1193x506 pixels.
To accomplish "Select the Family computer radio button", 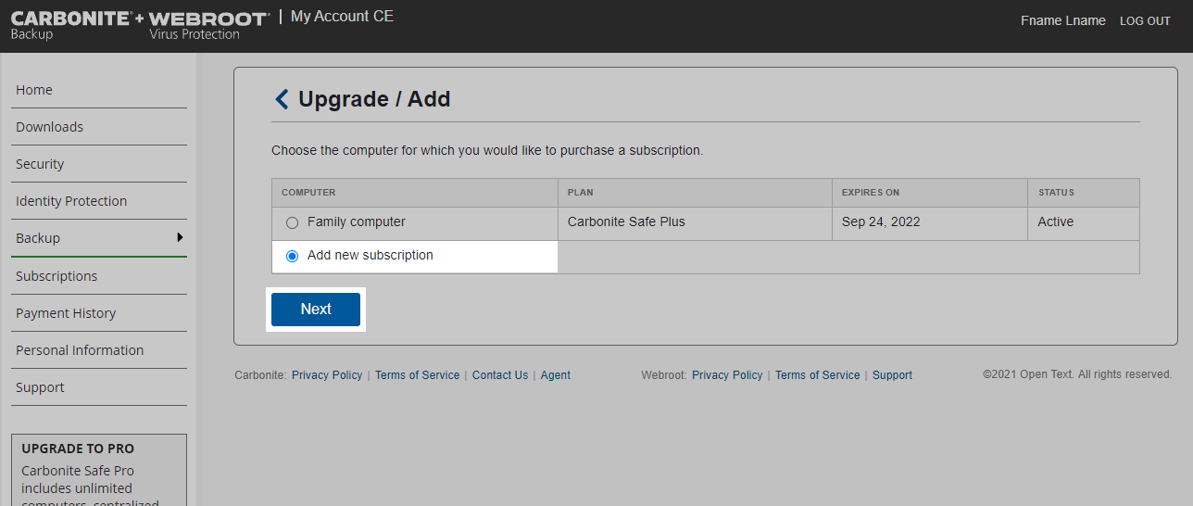I will pos(293,222).
